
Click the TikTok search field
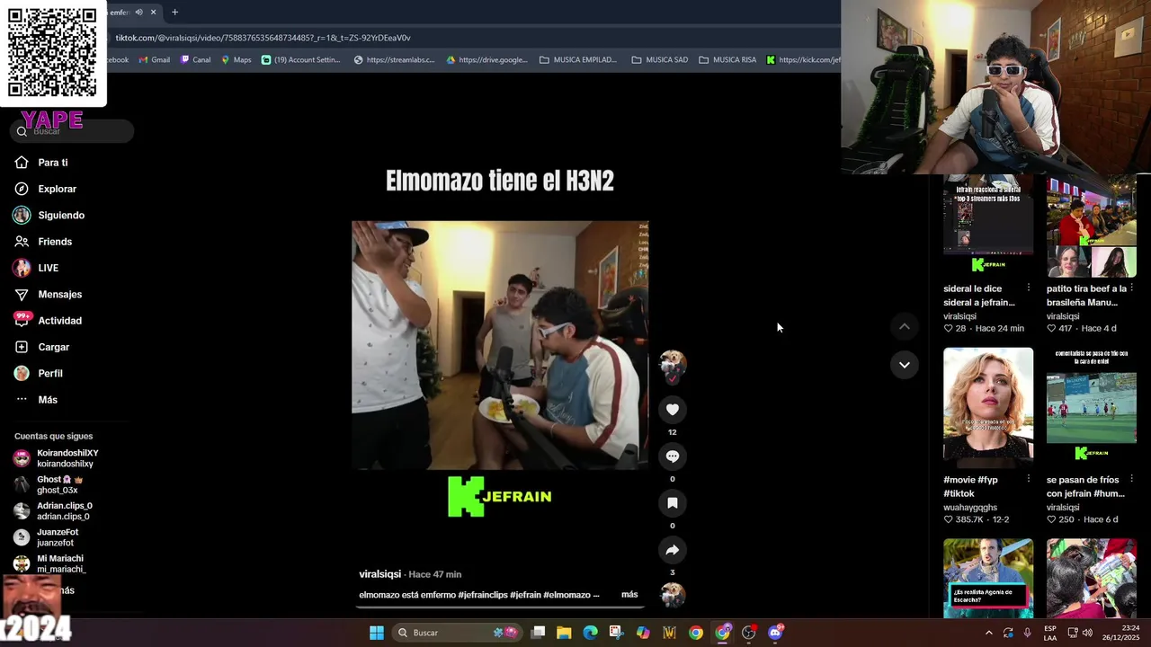tap(72, 131)
